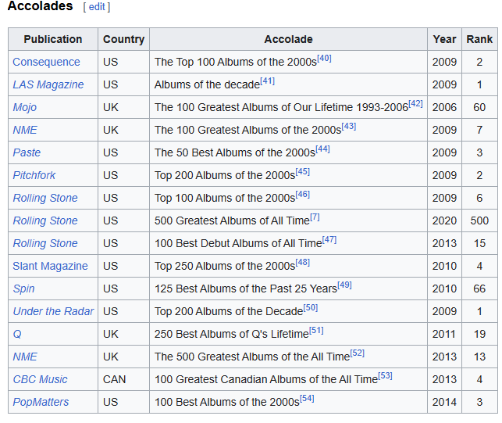Viewport: 502px width, 423px height.
Task: Open NME link in 500 Greatest Albums row
Action: click(x=25, y=357)
